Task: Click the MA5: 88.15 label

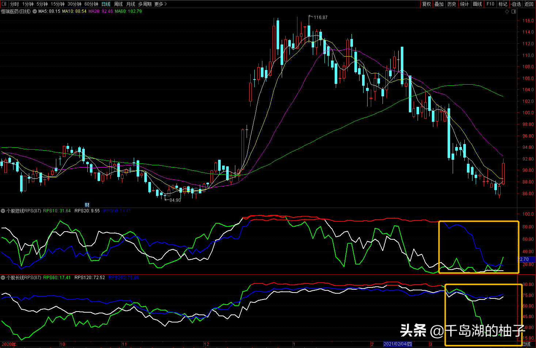Action: pyautogui.click(x=49, y=12)
